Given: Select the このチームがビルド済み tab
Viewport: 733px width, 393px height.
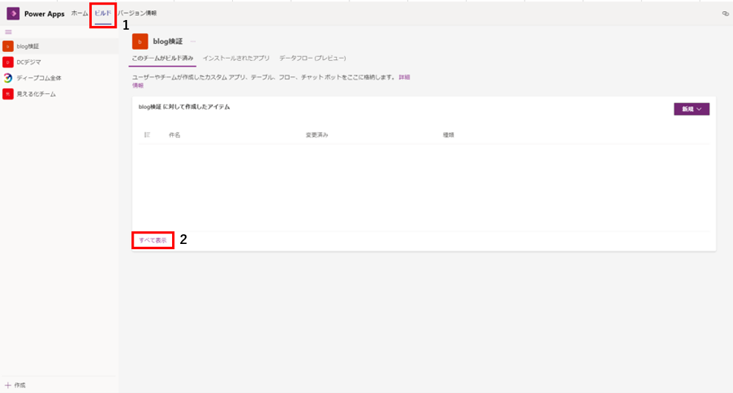Looking at the screenshot, I should click(x=162, y=58).
